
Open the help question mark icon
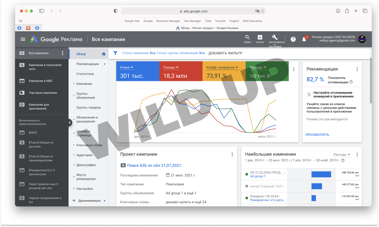coord(293,39)
